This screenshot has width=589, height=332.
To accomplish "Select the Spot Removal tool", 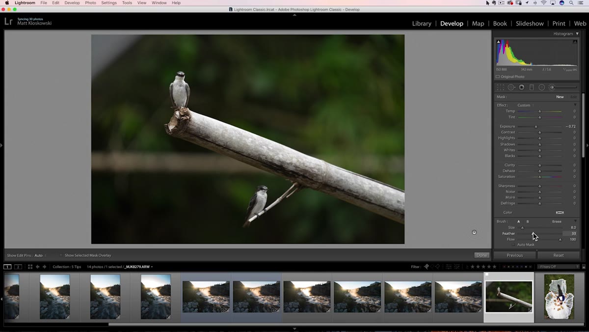I will (x=511, y=87).
